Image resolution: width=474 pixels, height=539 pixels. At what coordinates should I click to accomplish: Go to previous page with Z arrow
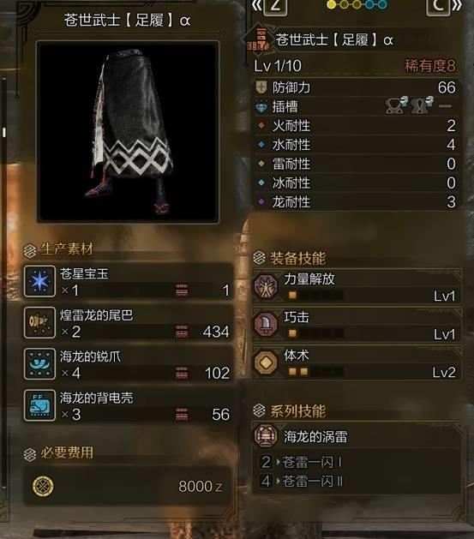pyautogui.click(x=270, y=6)
